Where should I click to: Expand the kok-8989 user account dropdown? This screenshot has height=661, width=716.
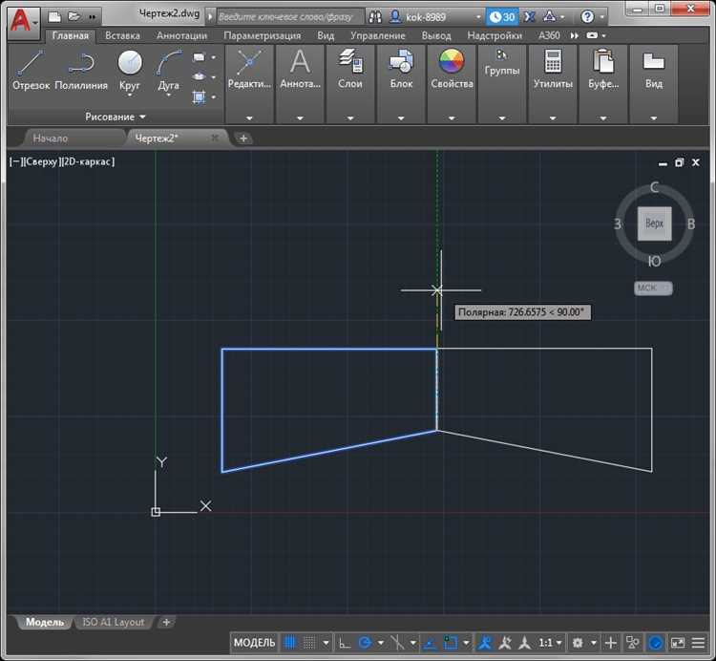(478, 17)
